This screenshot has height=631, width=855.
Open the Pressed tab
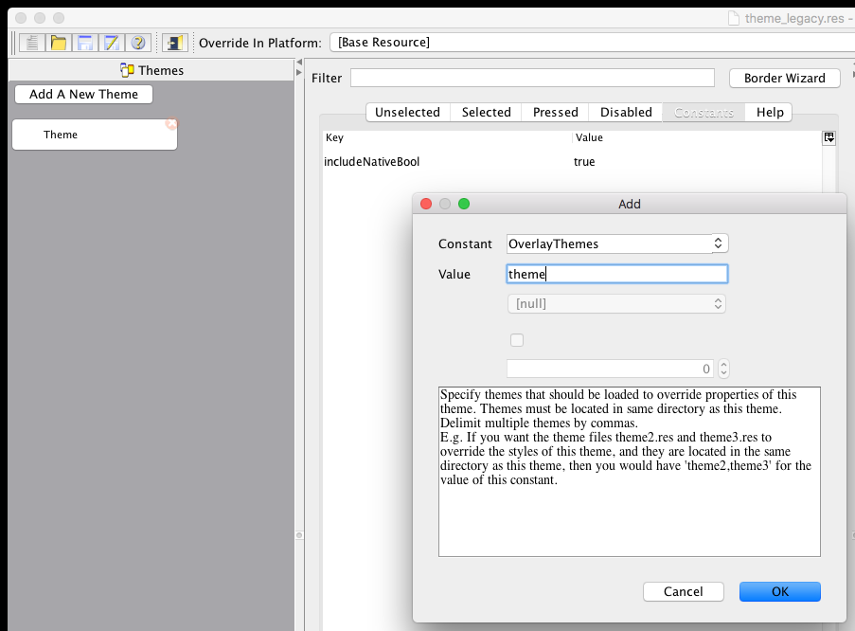click(554, 112)
